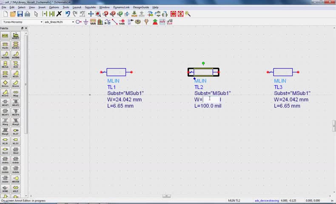Pick the MLOC palette component
336x204 pixels.
(x=15, y=141)
